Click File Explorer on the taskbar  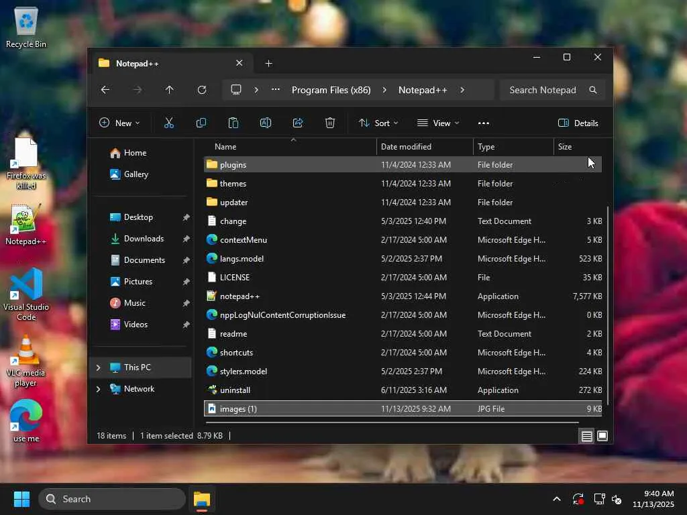pos(202,499)
